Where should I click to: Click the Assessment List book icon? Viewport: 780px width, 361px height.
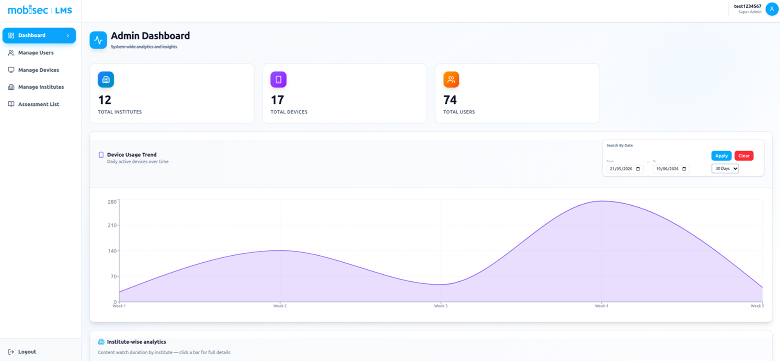click(x=11, y=104)
